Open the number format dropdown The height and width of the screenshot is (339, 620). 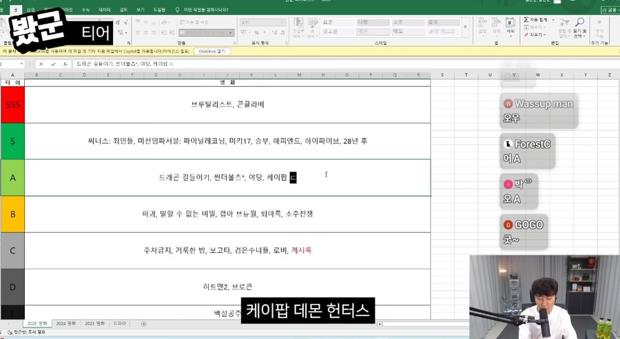[284, 23]
